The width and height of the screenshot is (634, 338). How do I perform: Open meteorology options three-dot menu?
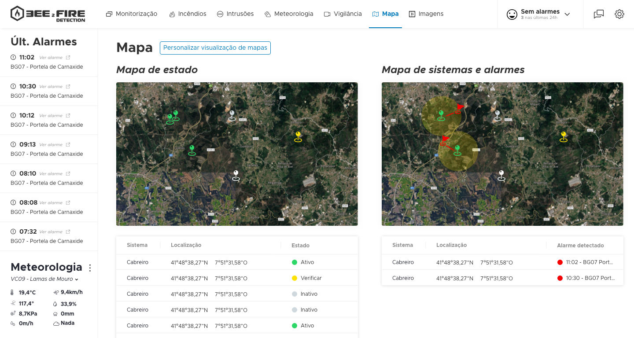point(90,268)
